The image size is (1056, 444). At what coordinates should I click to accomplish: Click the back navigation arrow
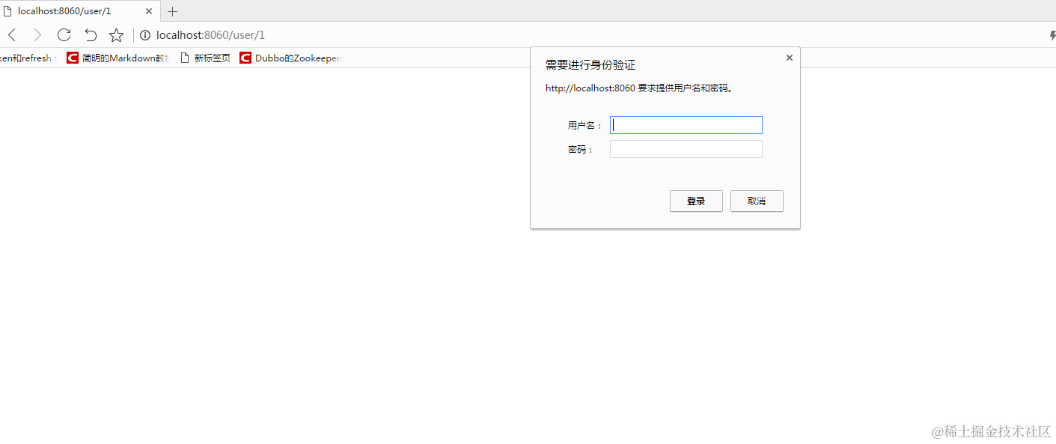11,34
